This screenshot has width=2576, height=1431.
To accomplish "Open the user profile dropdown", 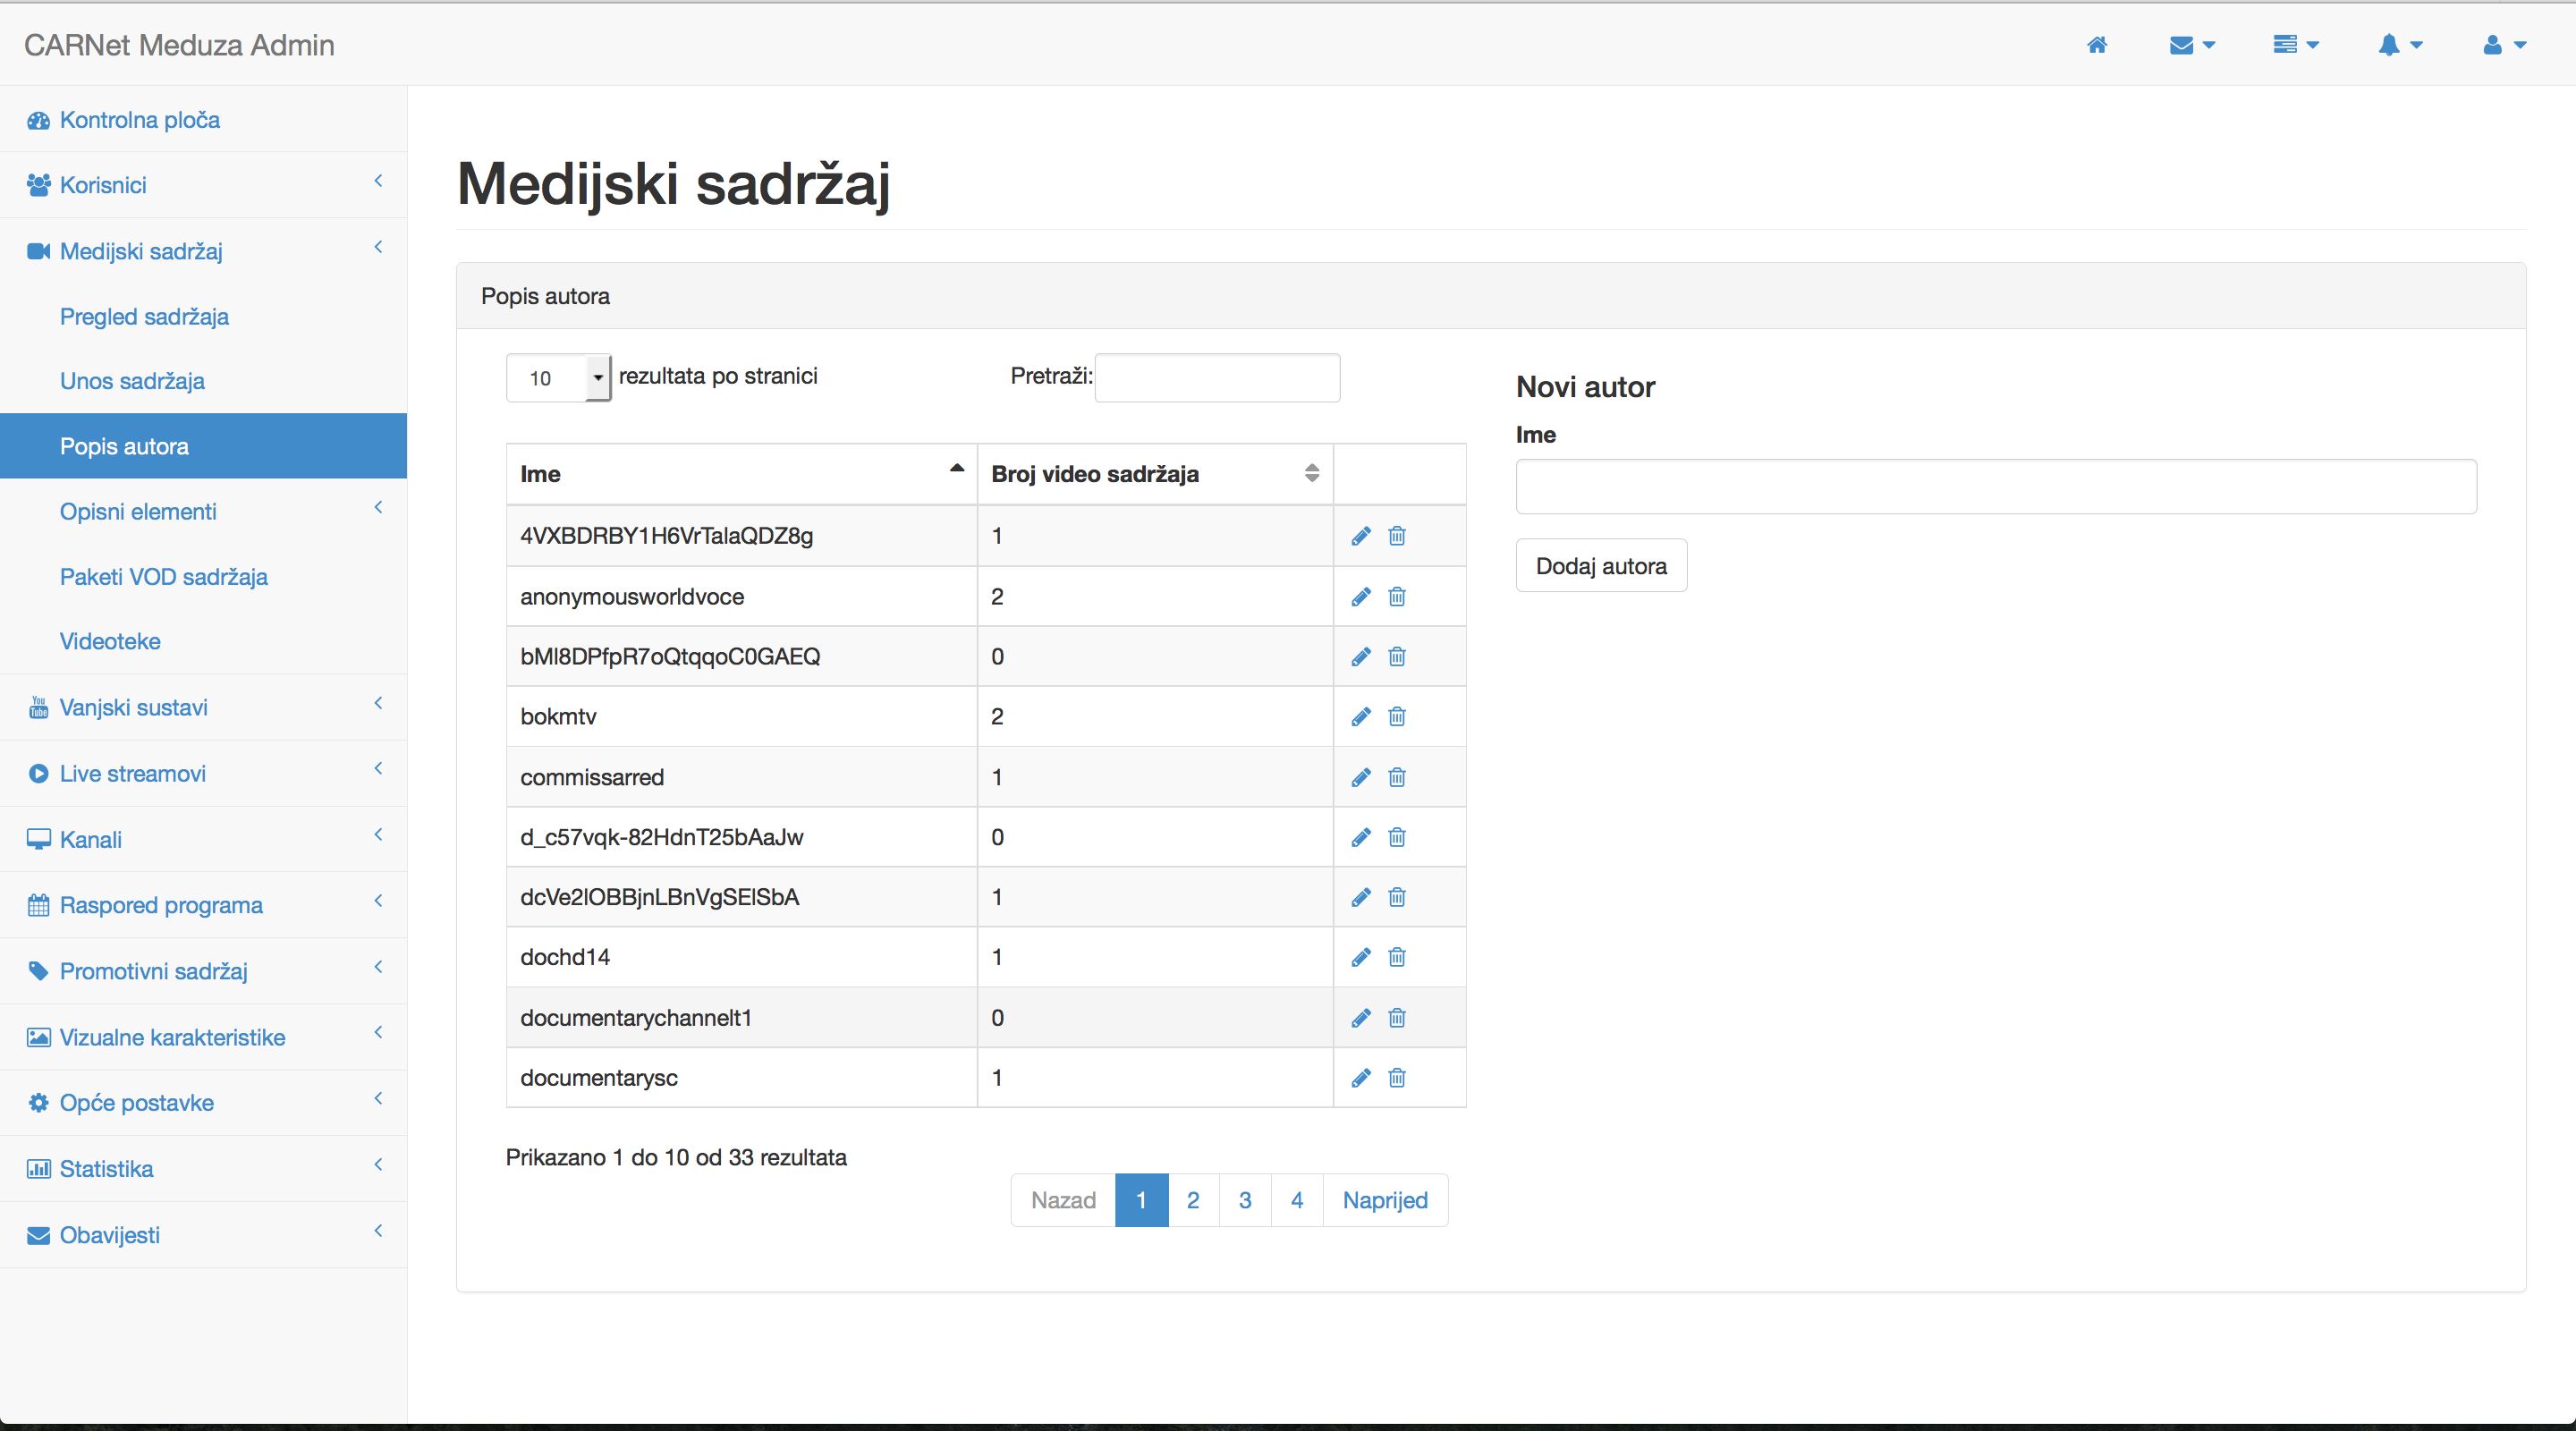I will 2504,45.
